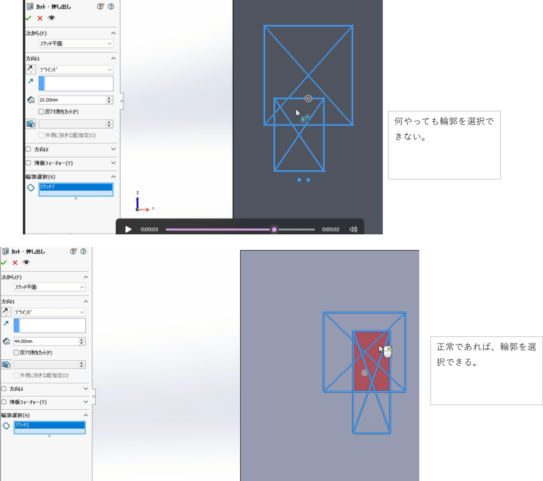Click 10.00mm depth input field
This screenshot has height=481, width=543.
72,99
